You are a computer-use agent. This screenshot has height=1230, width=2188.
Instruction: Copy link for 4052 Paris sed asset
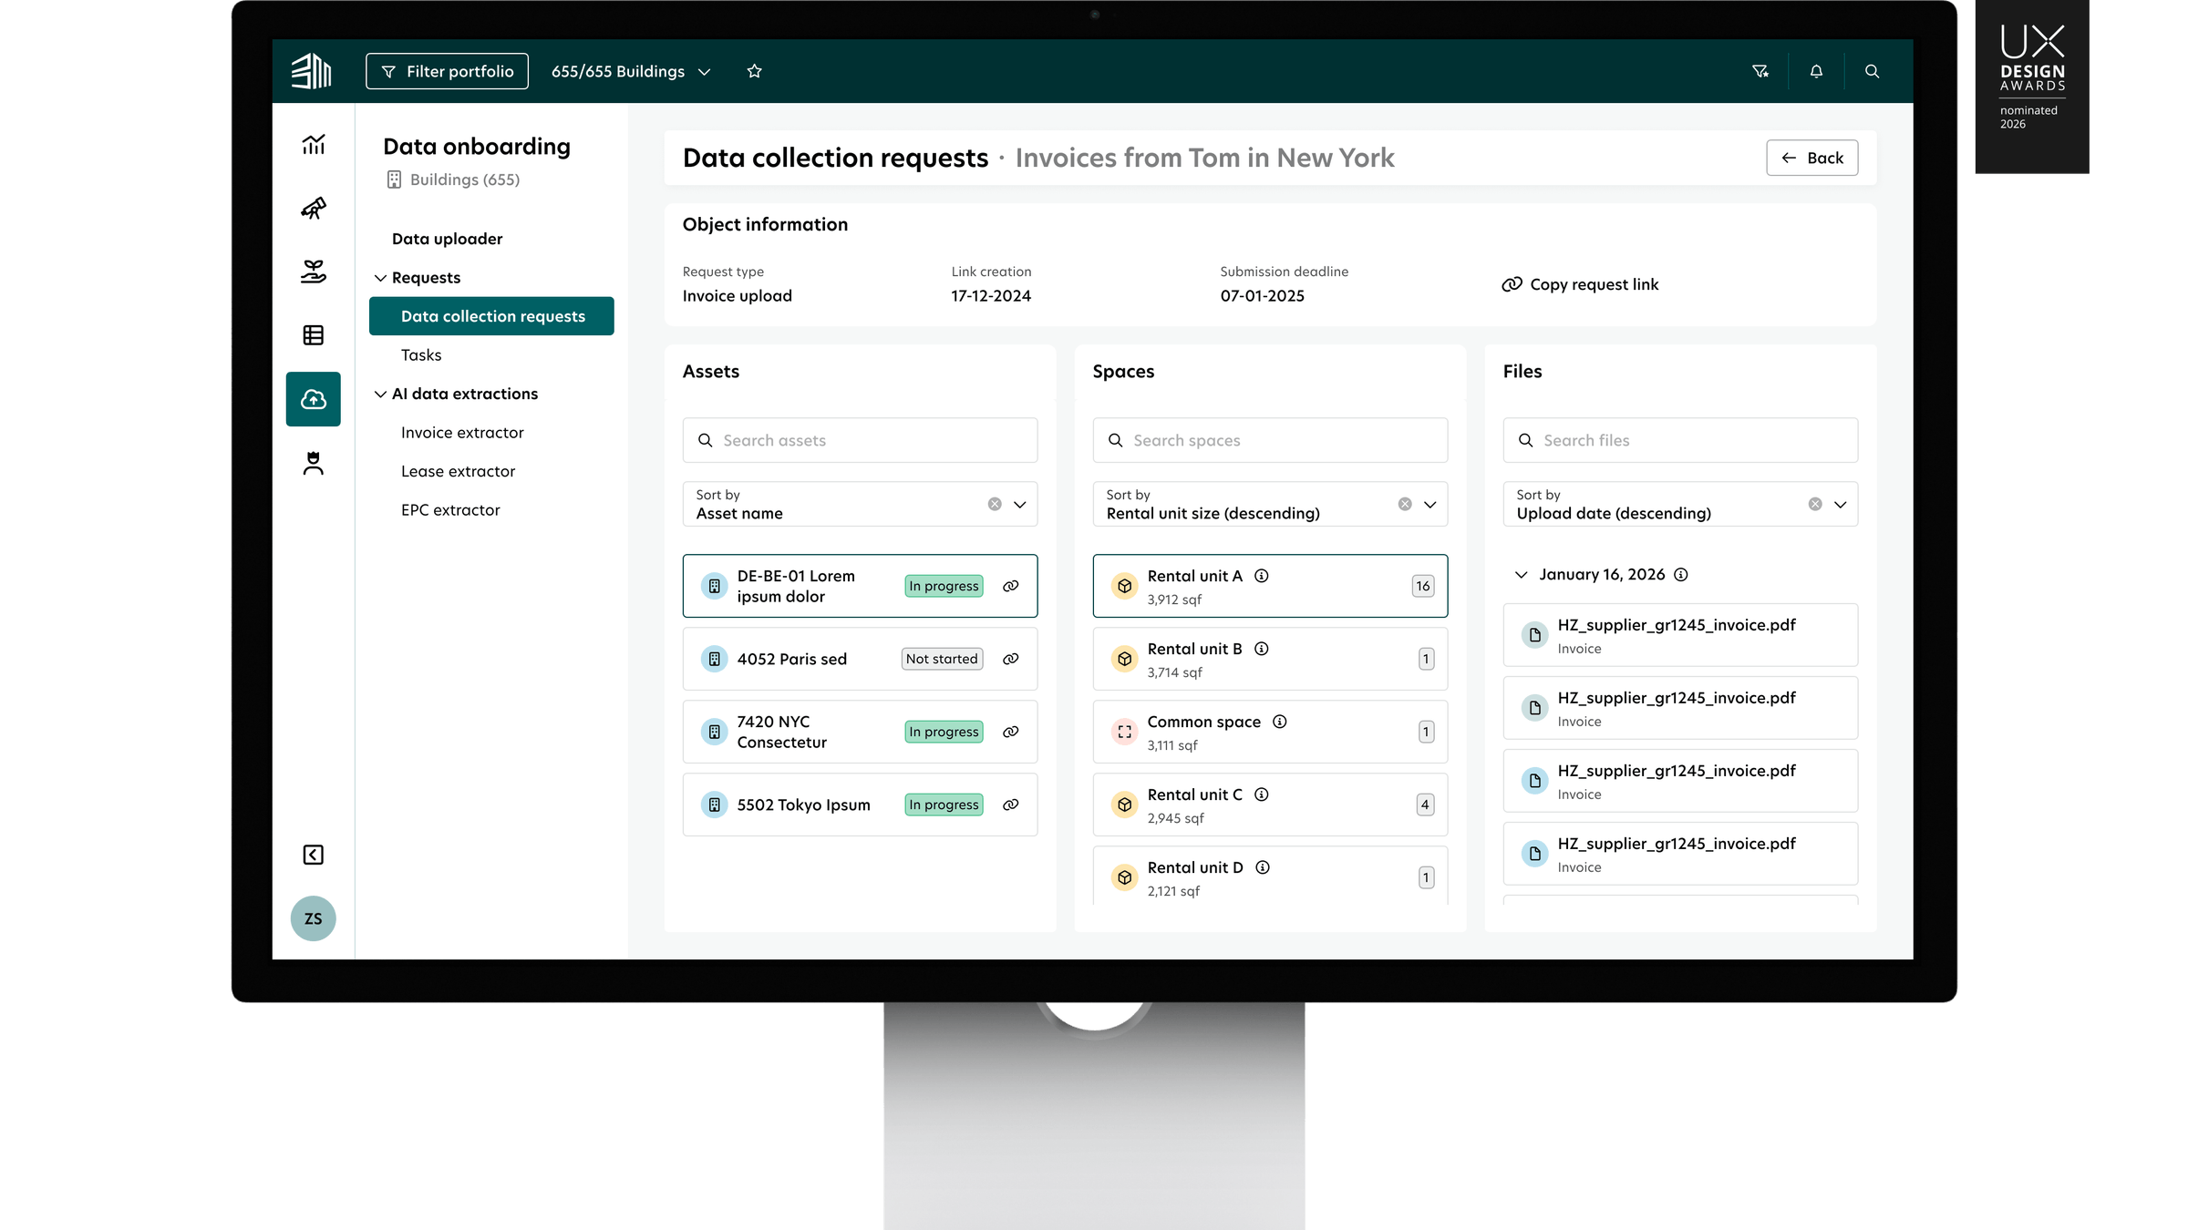click(x=1011, y=659)
